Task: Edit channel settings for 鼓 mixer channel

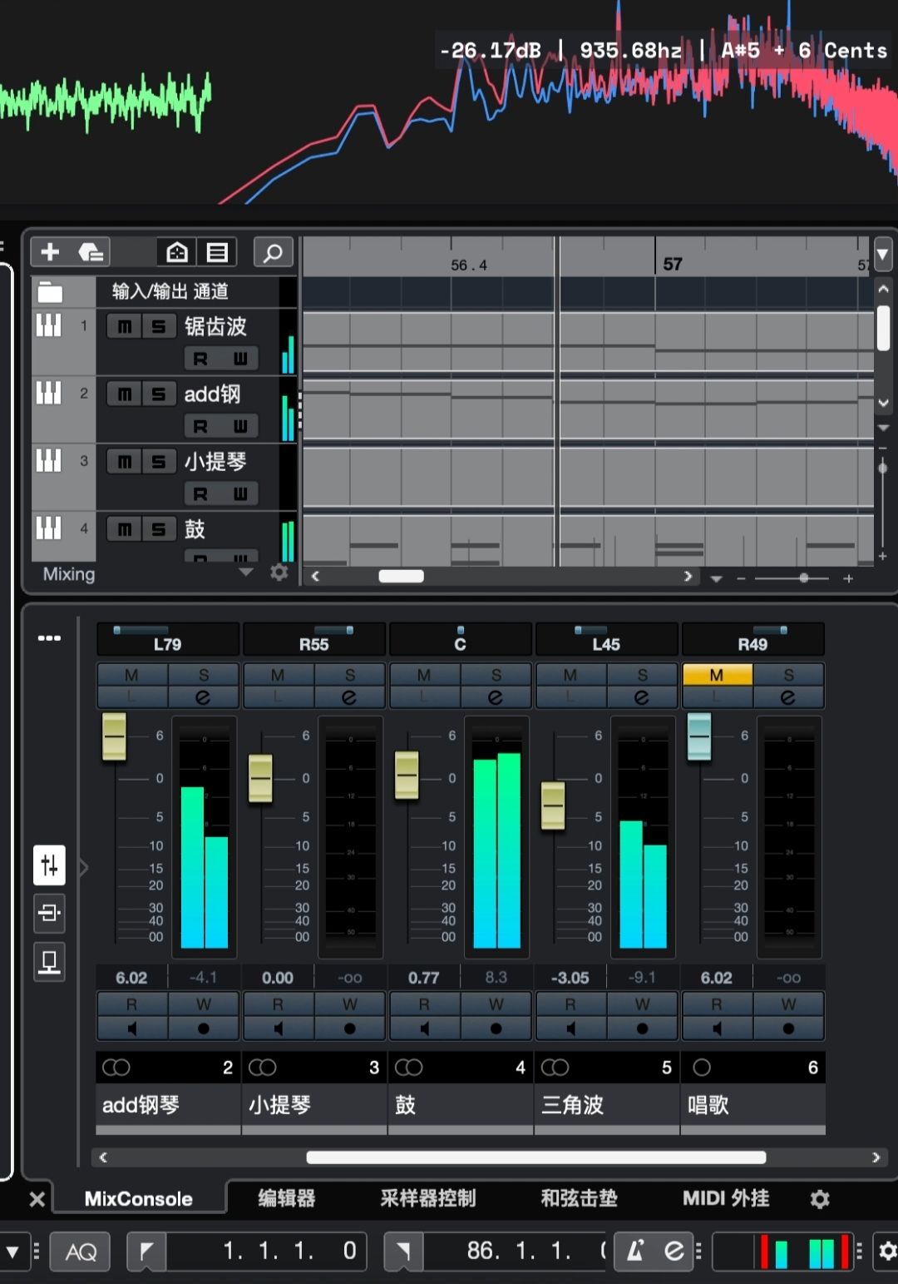Action: 496,697
